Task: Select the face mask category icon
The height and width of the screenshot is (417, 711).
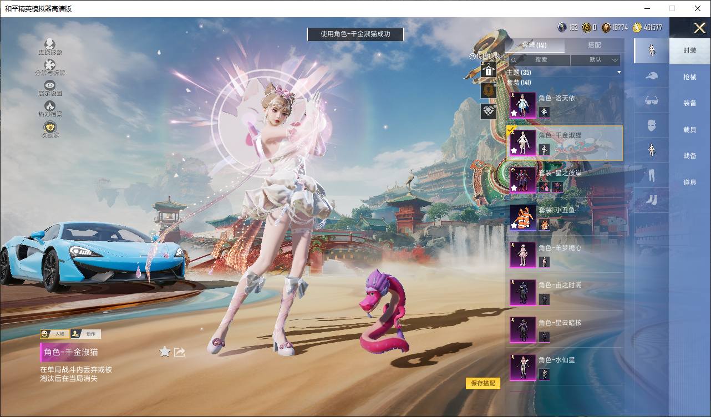Action: click(652, 126)
